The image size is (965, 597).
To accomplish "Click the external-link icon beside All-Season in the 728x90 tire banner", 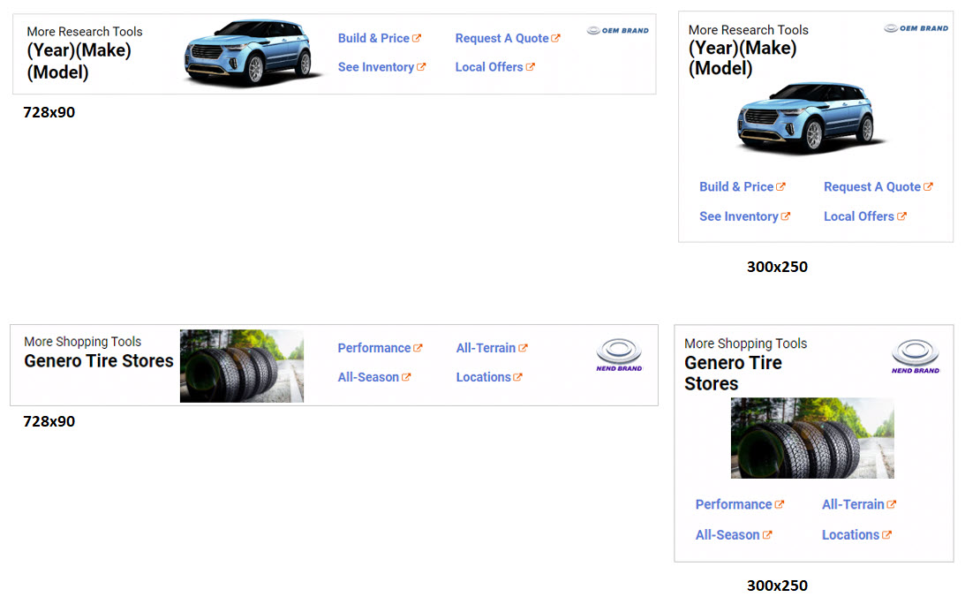I will coord(406,377).
